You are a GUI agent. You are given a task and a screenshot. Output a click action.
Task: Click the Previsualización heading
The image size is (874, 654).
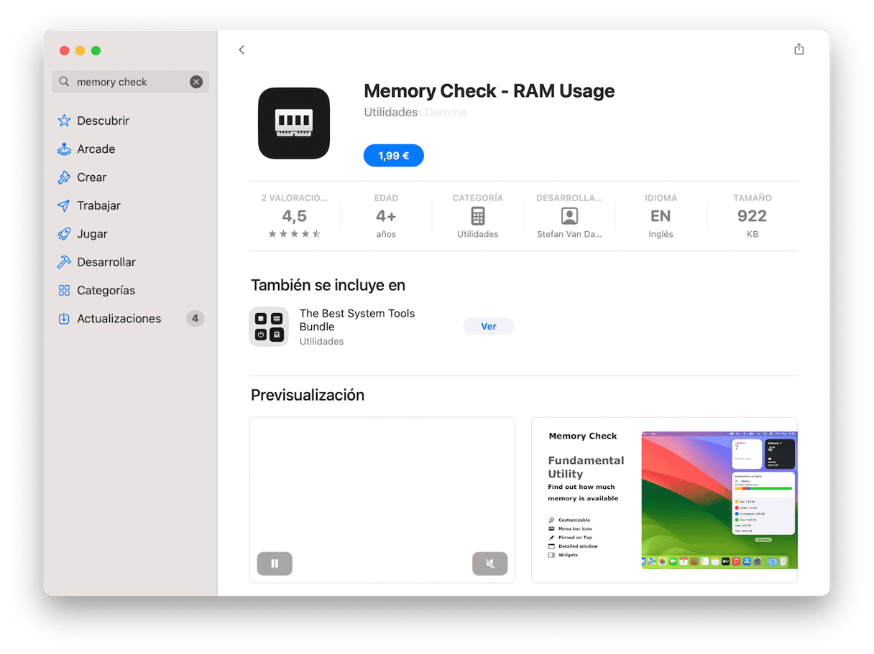[308, 395]
